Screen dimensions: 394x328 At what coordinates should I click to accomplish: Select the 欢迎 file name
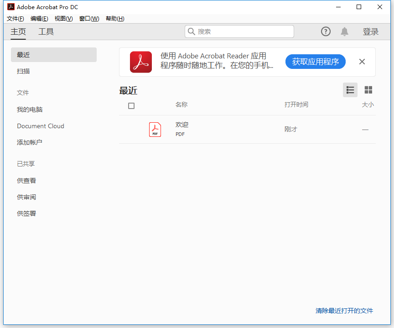(x=182, y=125)
